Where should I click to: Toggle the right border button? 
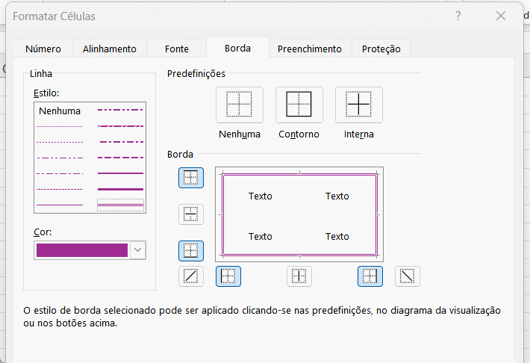click(x=370, y=276)
